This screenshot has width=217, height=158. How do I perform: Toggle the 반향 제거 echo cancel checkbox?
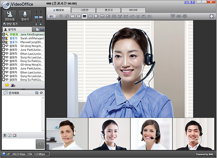4,24
